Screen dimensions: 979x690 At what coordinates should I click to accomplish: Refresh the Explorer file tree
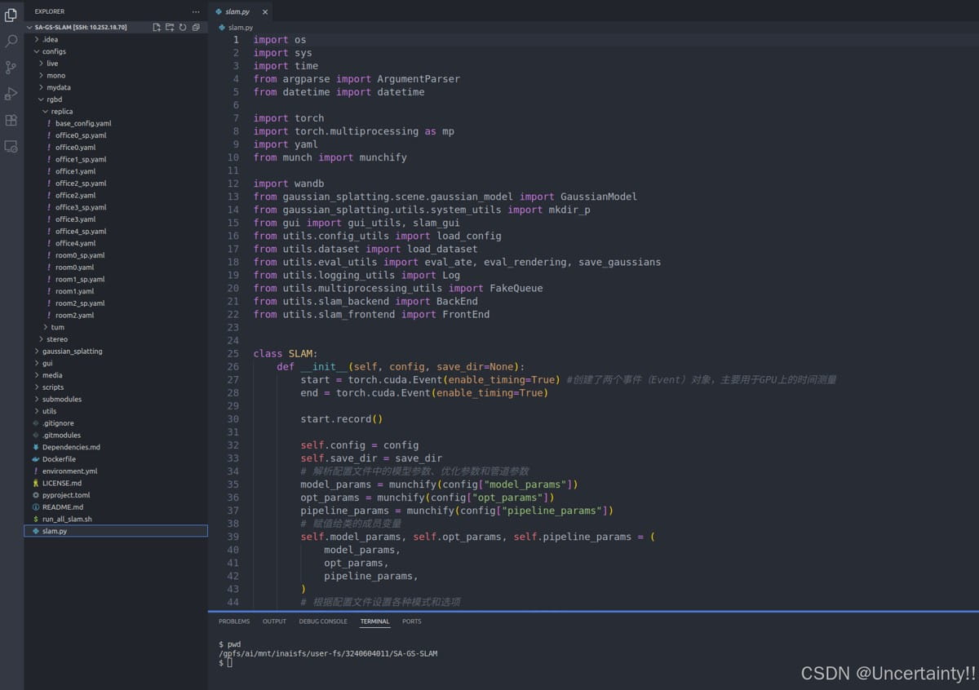pos(183,27)
